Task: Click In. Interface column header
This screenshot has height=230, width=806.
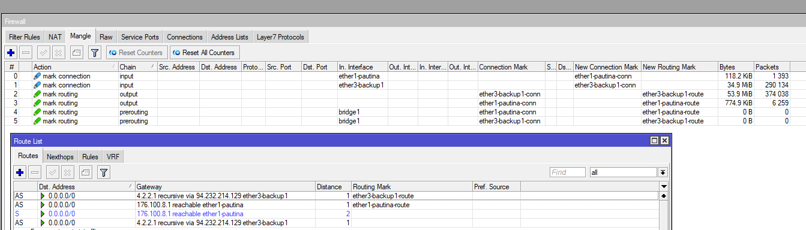Action: (362, 67)
